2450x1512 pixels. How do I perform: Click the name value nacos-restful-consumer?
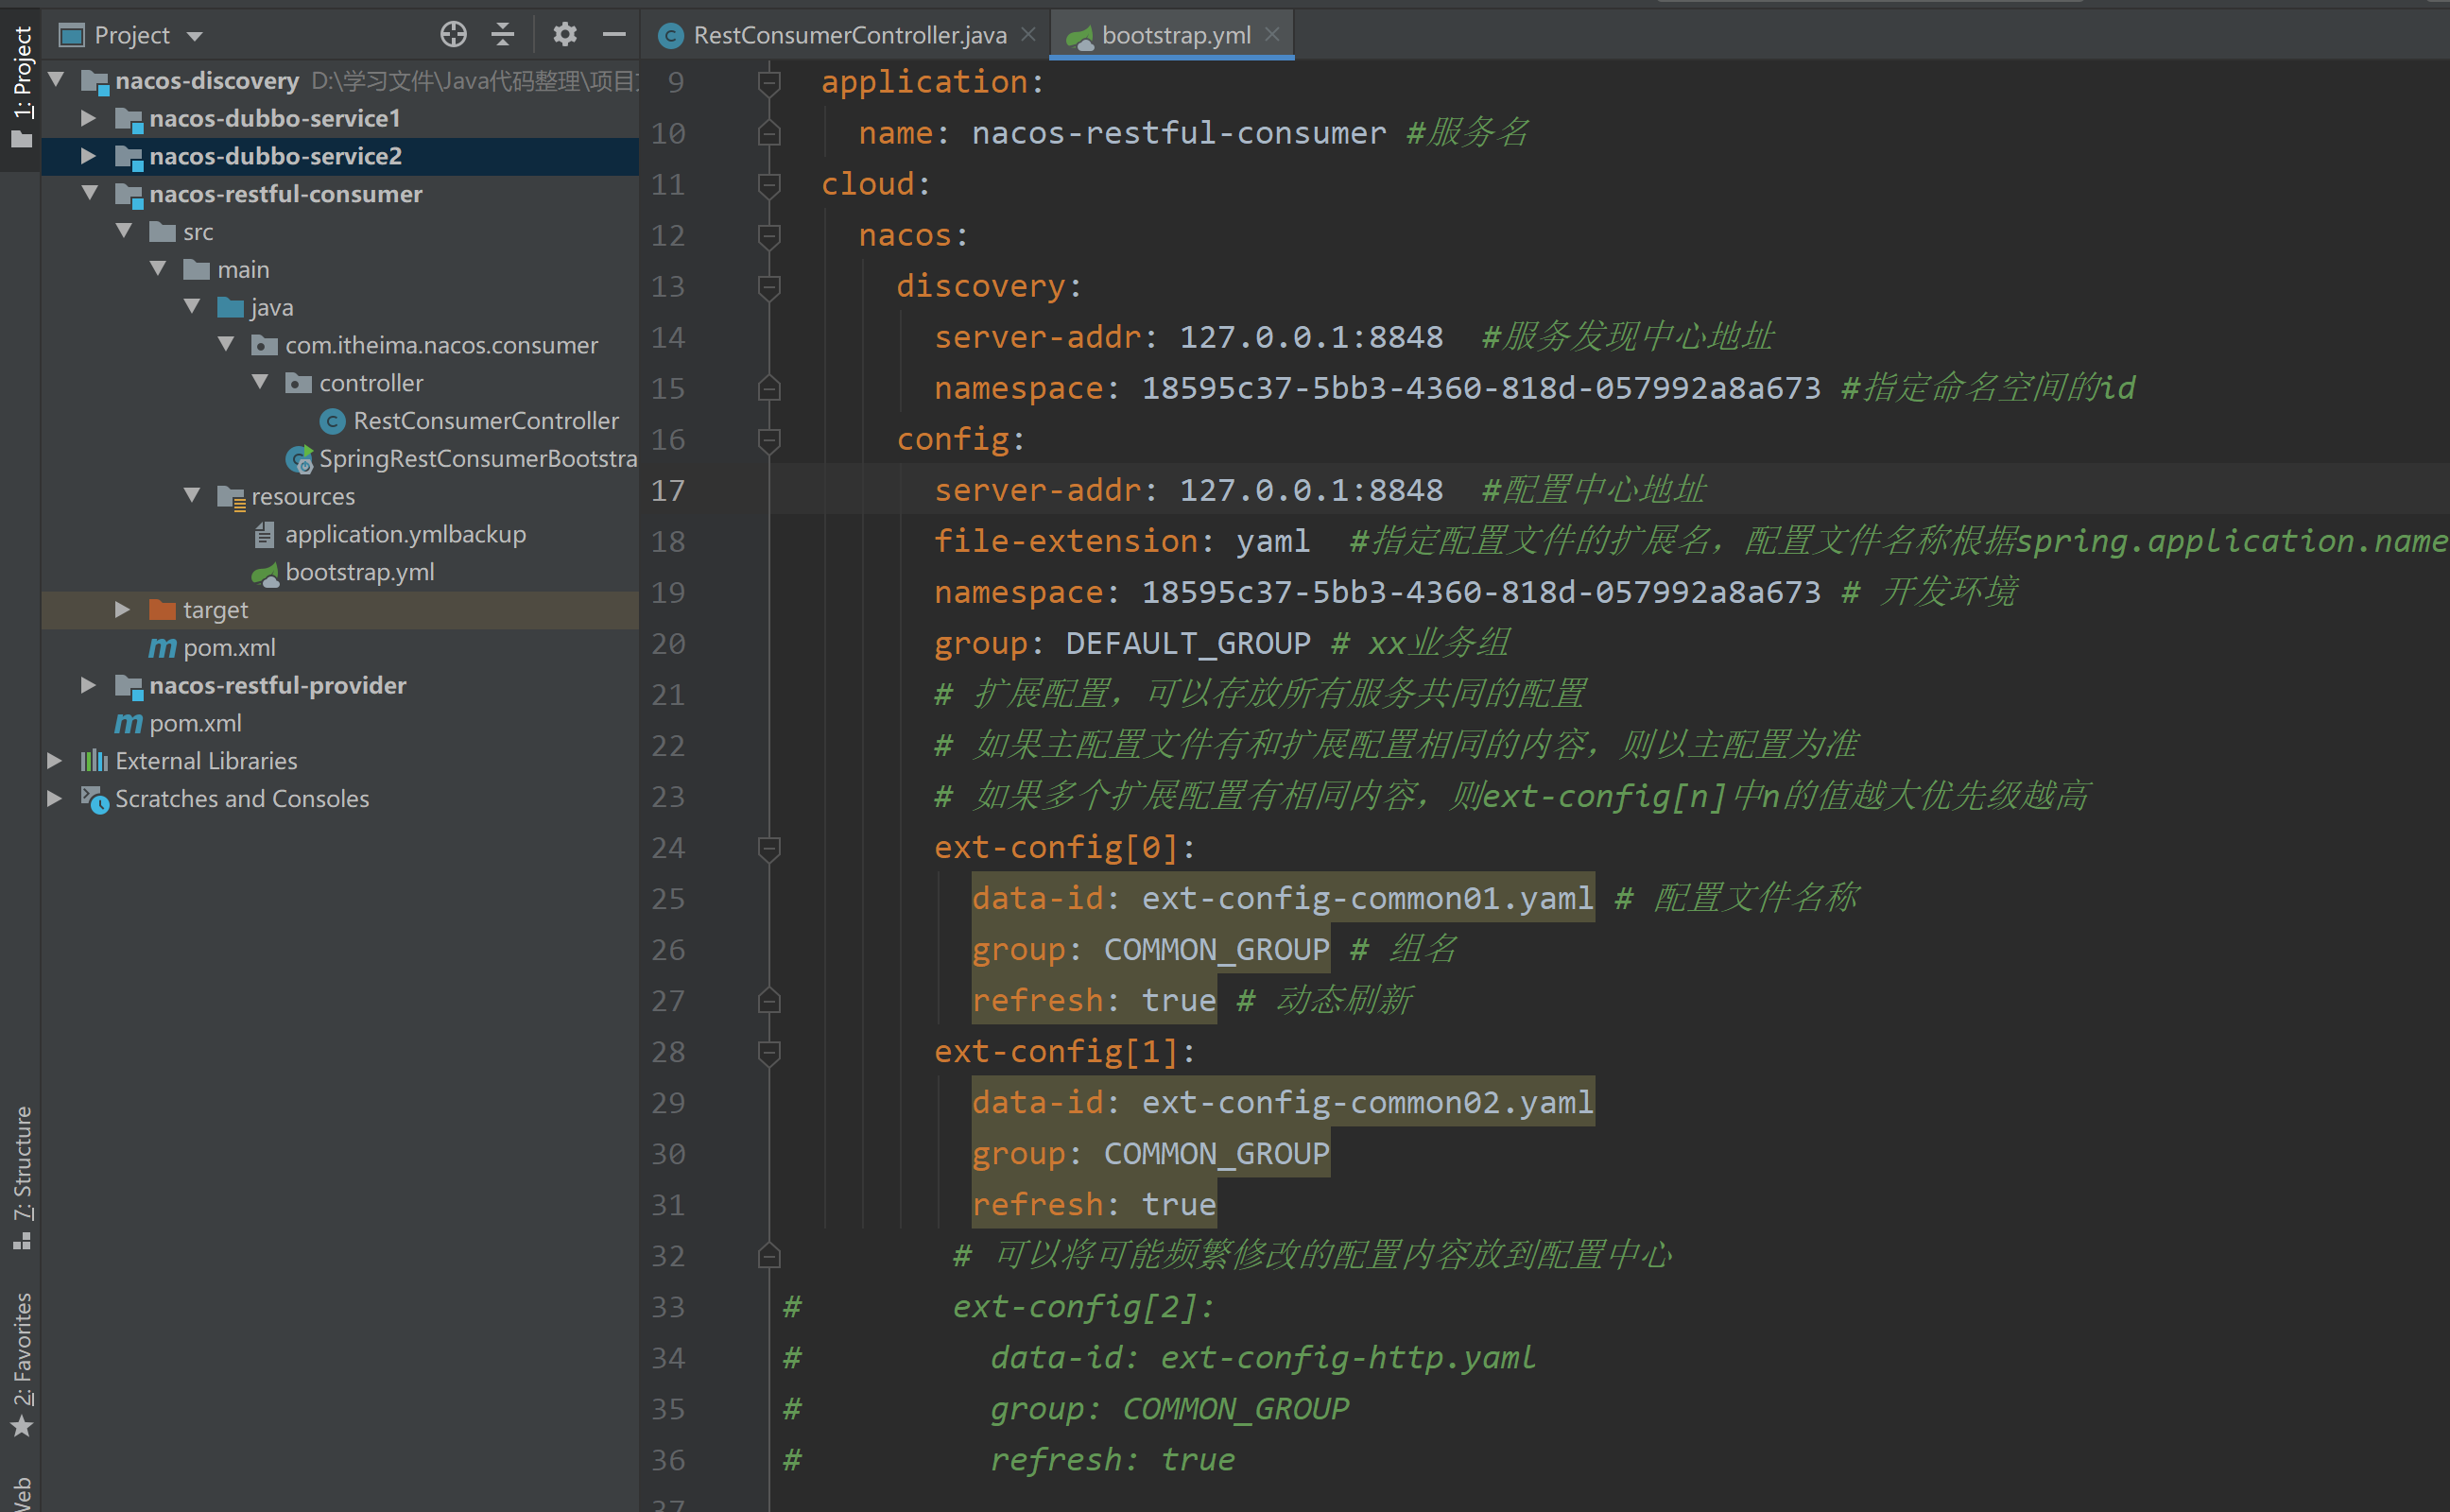(1178, 133)
